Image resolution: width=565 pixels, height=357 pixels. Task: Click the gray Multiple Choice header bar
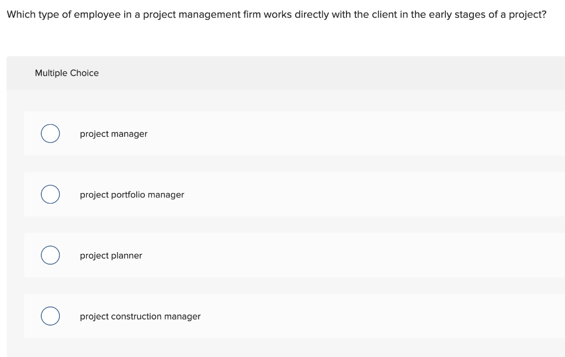tap(282, 73)
